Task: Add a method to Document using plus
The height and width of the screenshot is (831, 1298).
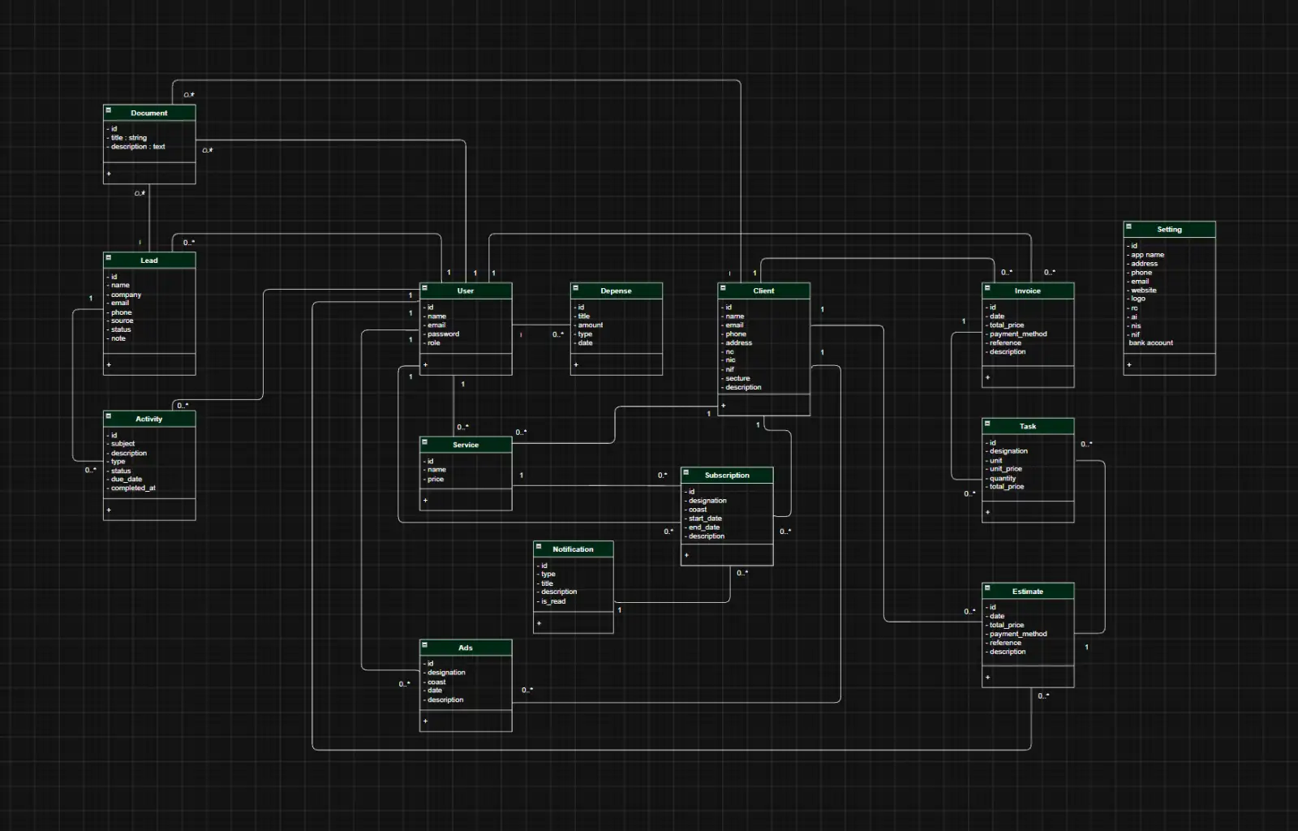Action: pos(109,174)
